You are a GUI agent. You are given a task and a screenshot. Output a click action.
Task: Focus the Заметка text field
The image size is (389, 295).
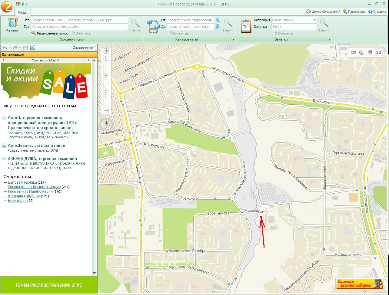coord(294,27)
